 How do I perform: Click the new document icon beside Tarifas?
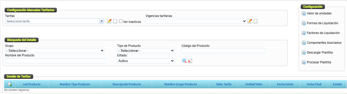pos(115,21)
